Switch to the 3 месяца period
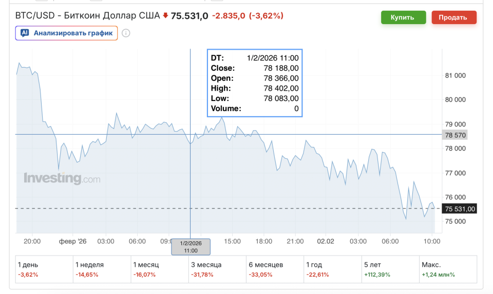Screen dimensions: 493x294 [217, 269]
